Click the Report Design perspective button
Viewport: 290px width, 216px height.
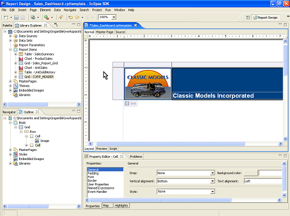tap(266, 18)
